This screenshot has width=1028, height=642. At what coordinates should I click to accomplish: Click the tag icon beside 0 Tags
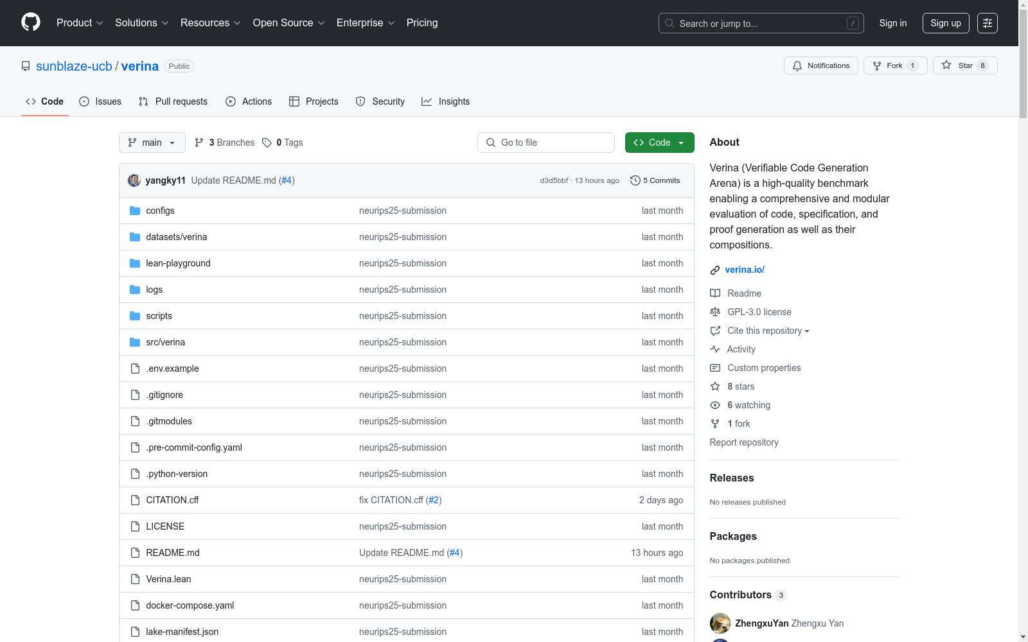tap(267, 143)
